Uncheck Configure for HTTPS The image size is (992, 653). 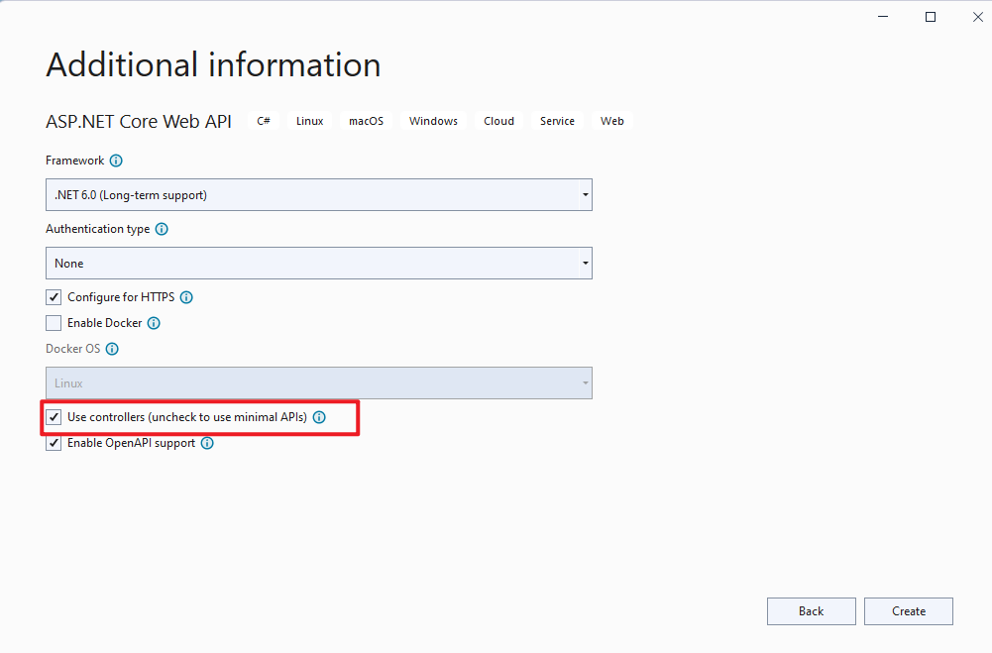[x=54, y=297]
